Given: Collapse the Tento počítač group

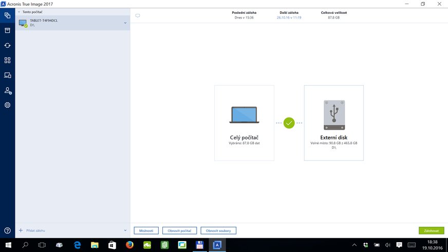Looking at the screenshot, I should (x=19, y=11).
